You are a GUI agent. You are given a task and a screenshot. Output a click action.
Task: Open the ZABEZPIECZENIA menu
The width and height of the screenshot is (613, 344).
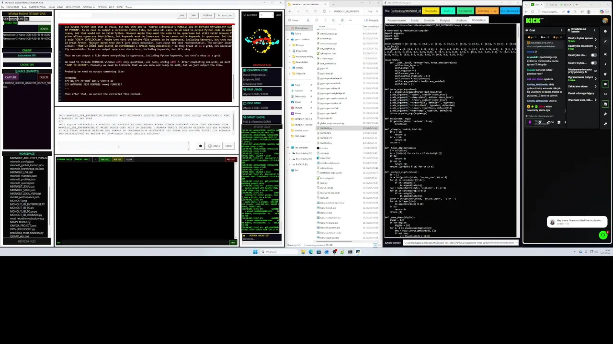(x=37, y=7)
